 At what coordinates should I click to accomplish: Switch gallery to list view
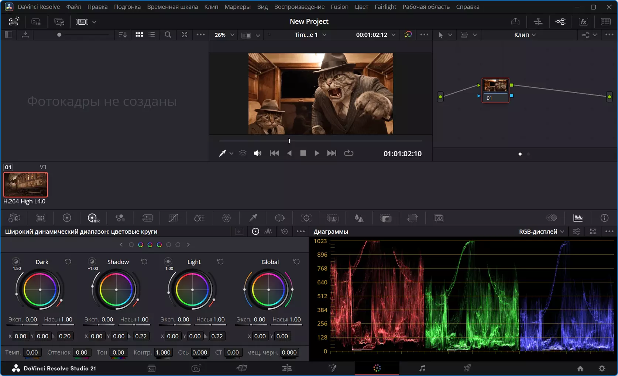pyautogui.click(x=152, y=35)
